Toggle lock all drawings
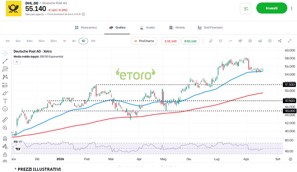The width and height of the screenshot is (297, 172). tap(5, 155)
